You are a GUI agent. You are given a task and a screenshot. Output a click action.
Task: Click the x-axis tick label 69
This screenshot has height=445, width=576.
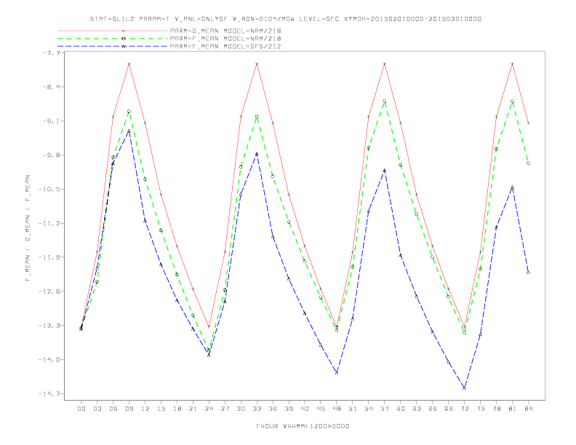pyautogui.click(x=449, y=409)
